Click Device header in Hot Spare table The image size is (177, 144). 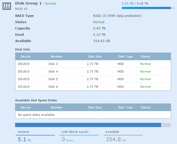click(x=26, y=108)
